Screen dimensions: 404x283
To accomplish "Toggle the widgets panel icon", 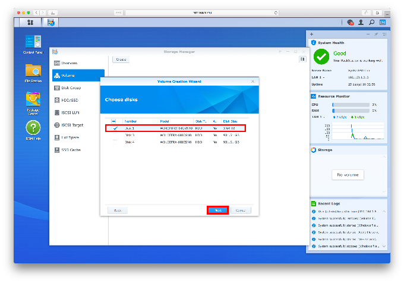I will [382, 23].
